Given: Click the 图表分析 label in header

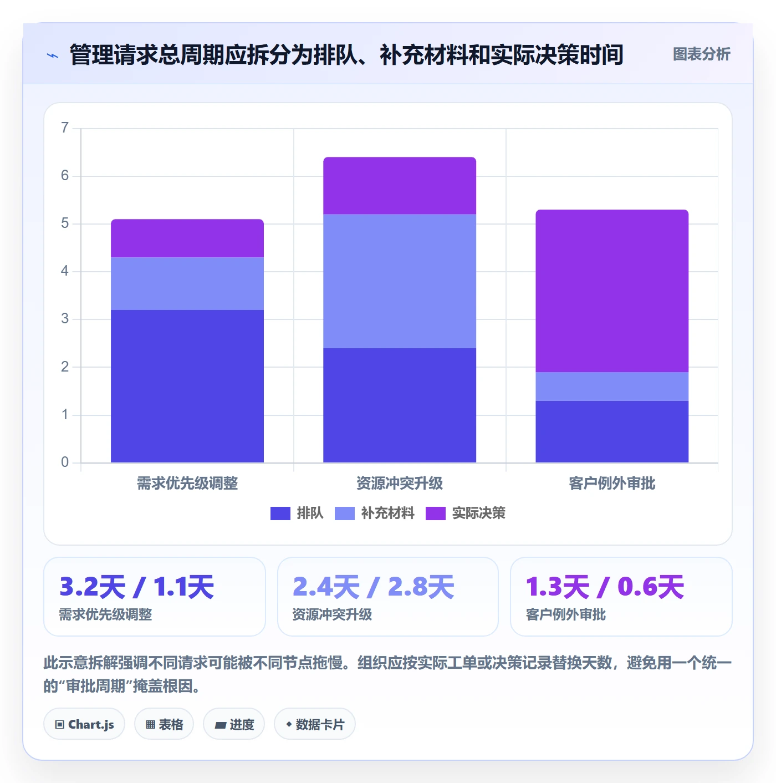Looking at the screenshot, I should click(x=701, y=54).
